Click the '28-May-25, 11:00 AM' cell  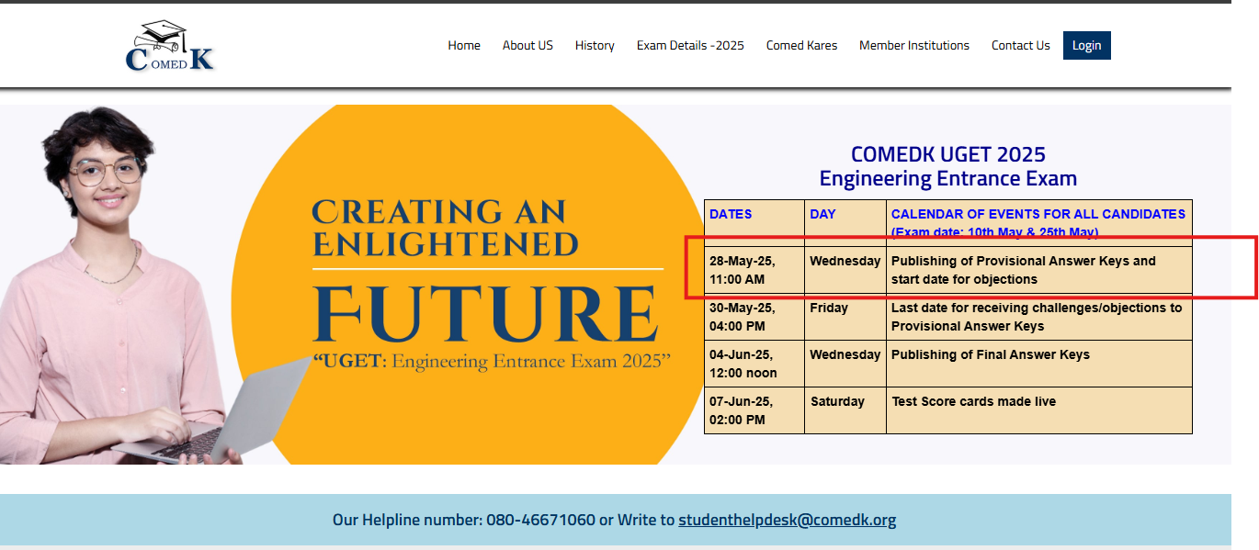pyautogui.click(x=754, y=270)
